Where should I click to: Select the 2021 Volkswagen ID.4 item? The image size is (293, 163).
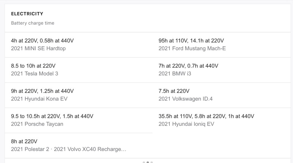click(x=185, y=99)
